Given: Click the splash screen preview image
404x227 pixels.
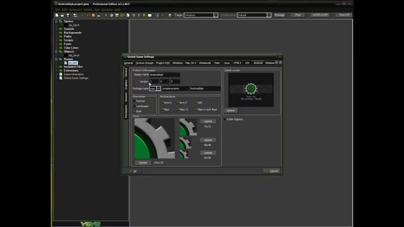Looking at the screenshot, I should [251, 90].
